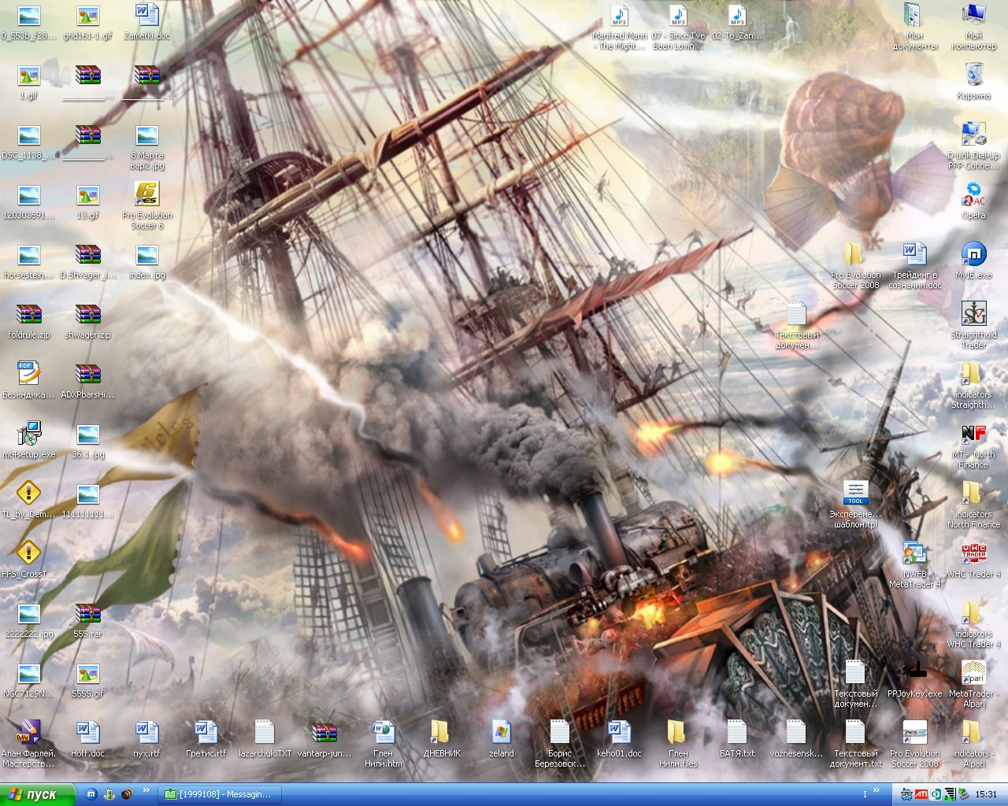Click the system clock showing 15:31
This screenshot has width=1008, height=806.
tap(986, 794)
